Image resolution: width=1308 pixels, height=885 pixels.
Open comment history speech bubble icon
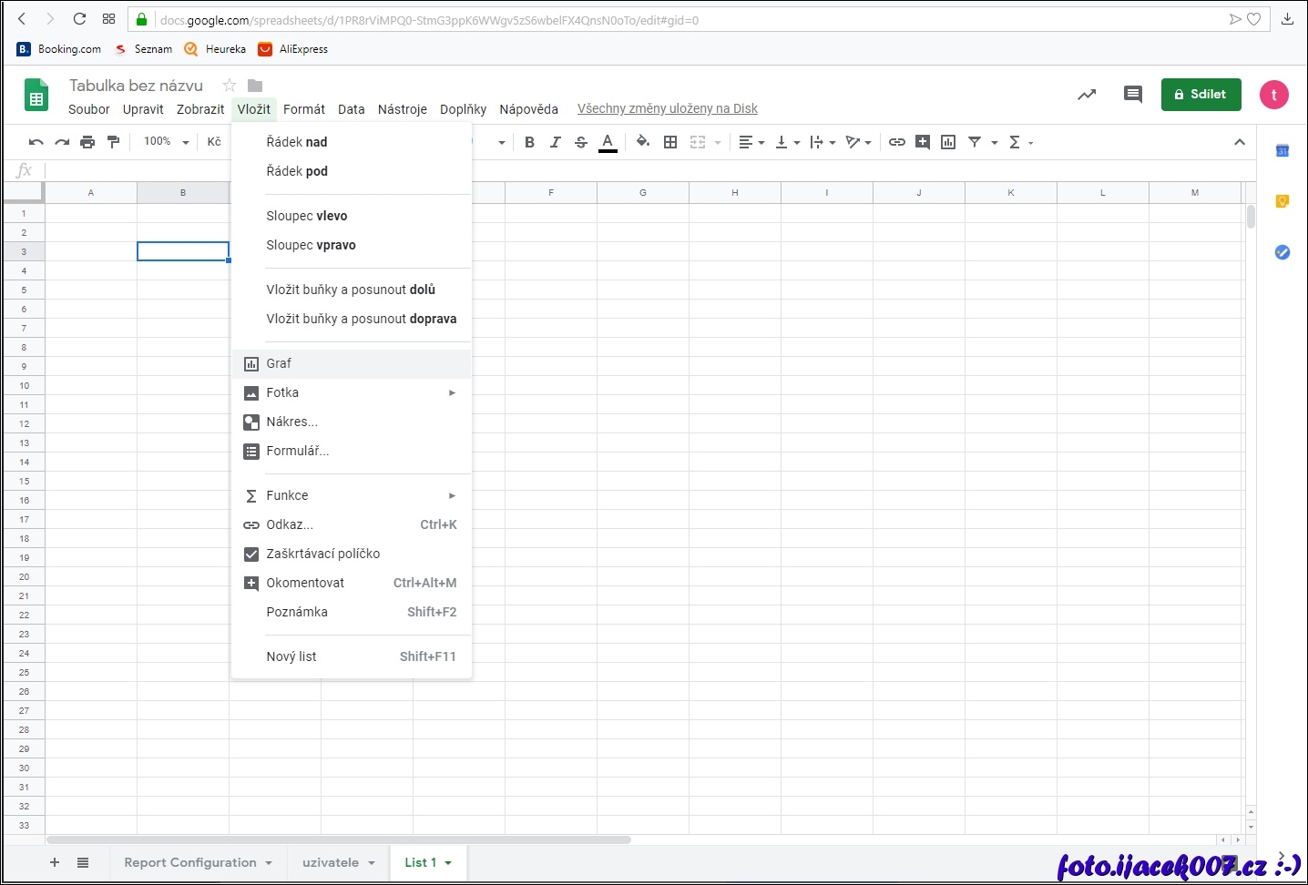coord(1132,95)
